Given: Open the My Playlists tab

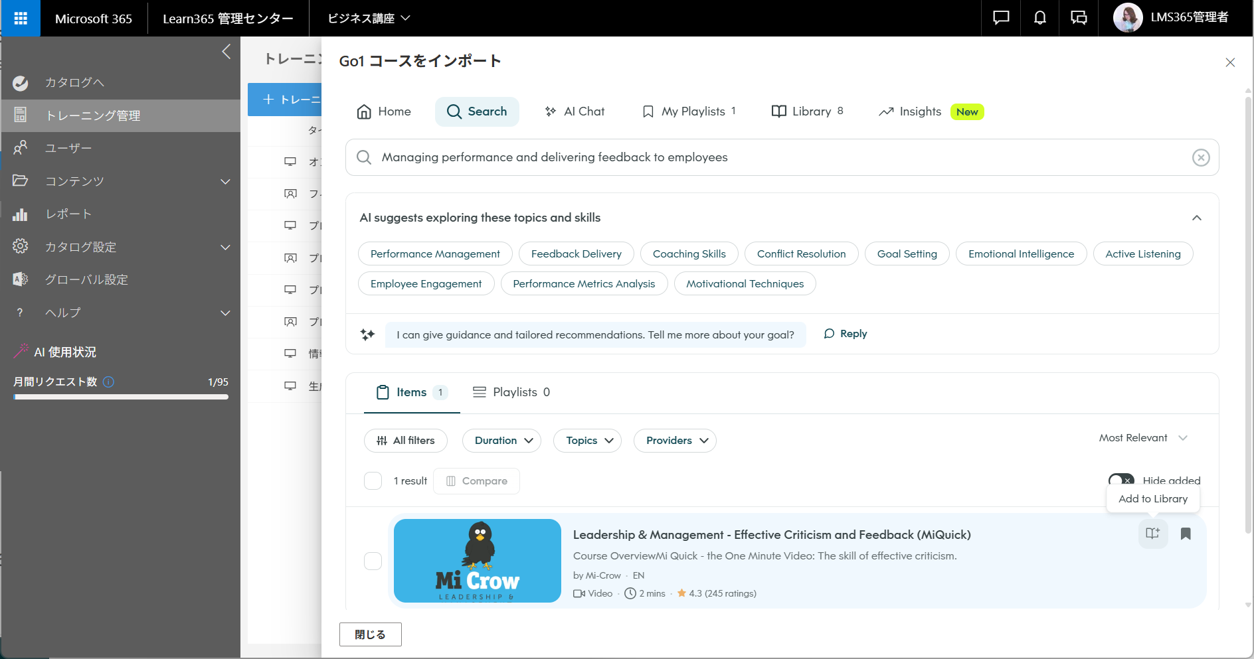Looking at the screenshot, I should pyautogui.click(x=689, y=111).
